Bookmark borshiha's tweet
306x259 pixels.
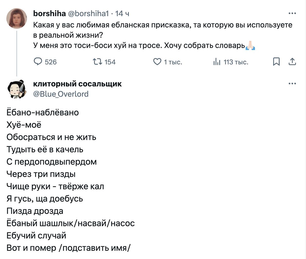[x=276, y=62]
